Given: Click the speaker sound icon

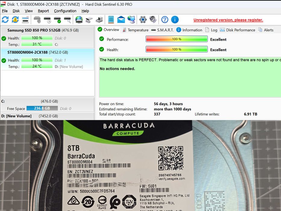Looking at the screenshot, I should tap(153, 20).
